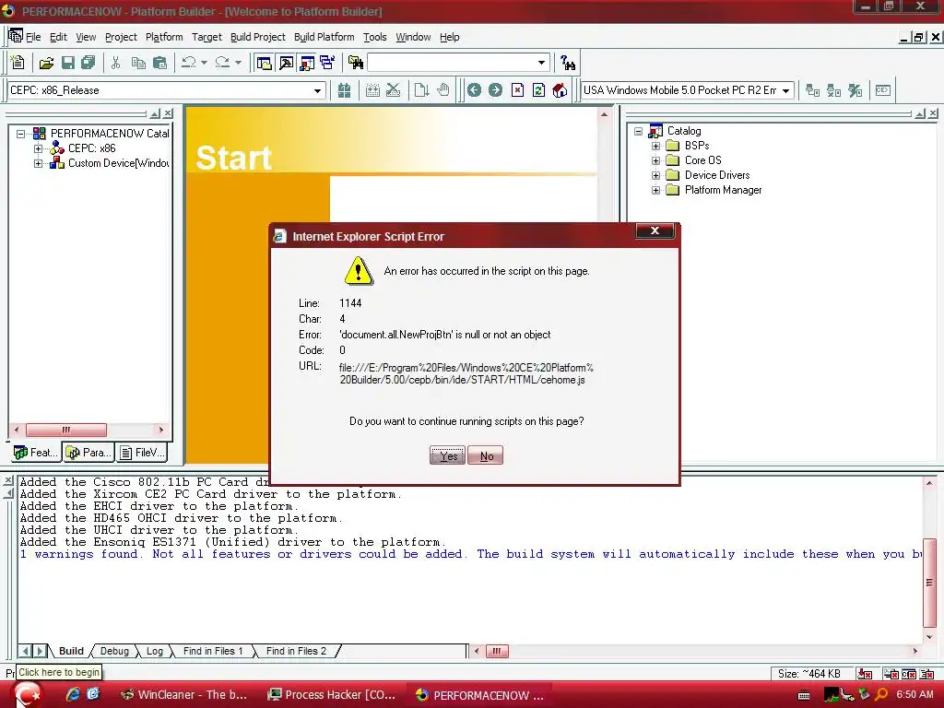Click the Save disk toolbar icon

click(x=67, y=63)
